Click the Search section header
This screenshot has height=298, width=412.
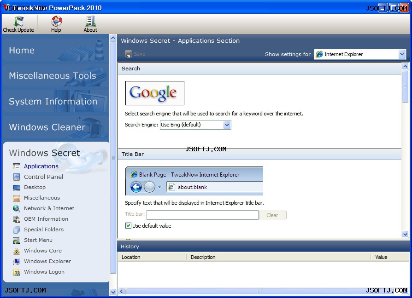[259, 69]
